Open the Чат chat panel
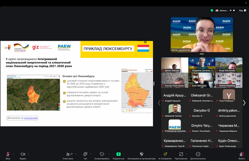This screenshot has width=249, height=161. click(x=85, y=155)
